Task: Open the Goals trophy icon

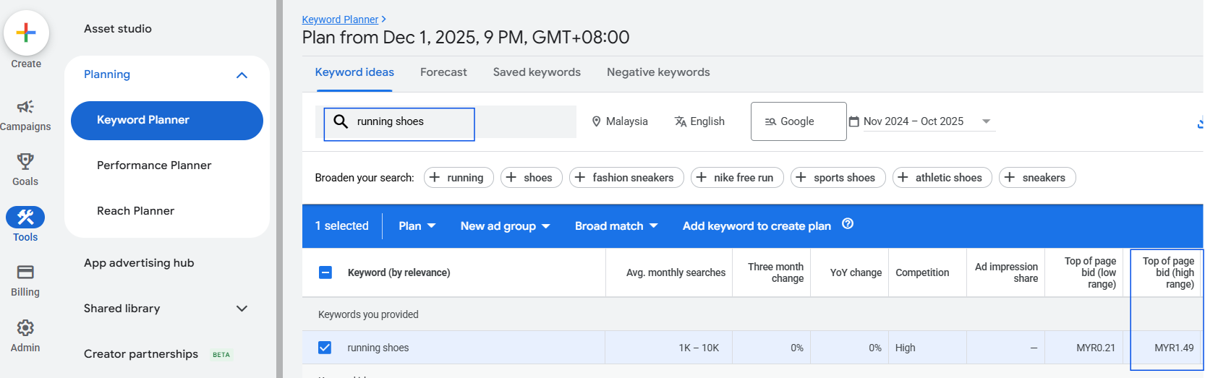Action: pyautogui.click(x=25, y=160)
